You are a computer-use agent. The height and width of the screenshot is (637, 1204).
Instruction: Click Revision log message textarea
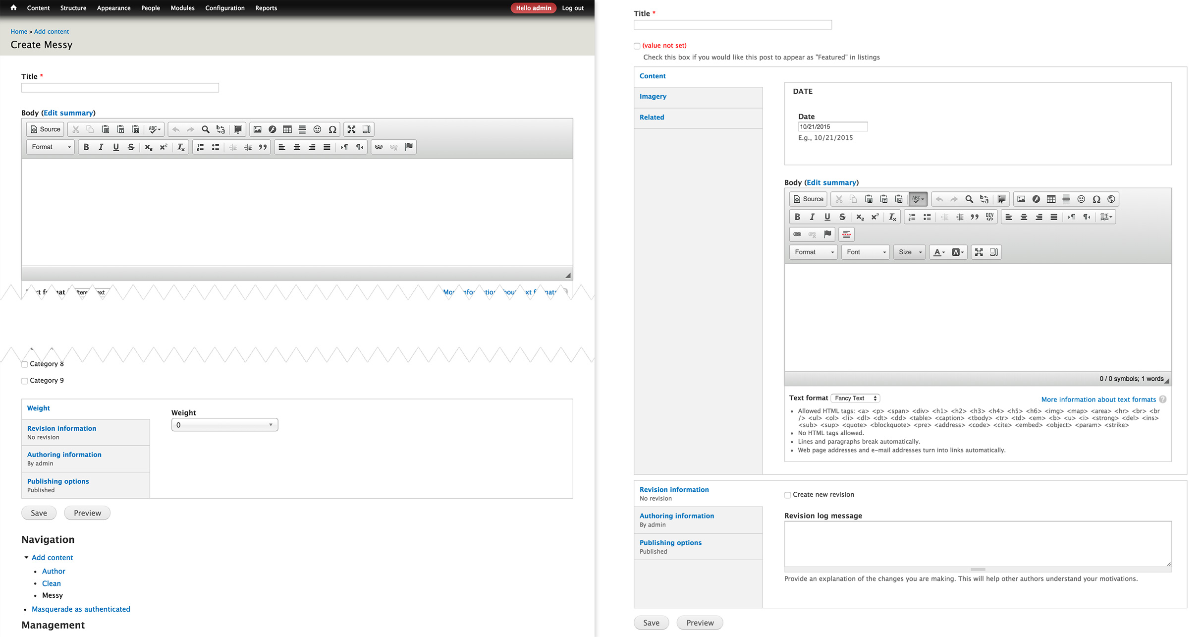click(978, 544)
